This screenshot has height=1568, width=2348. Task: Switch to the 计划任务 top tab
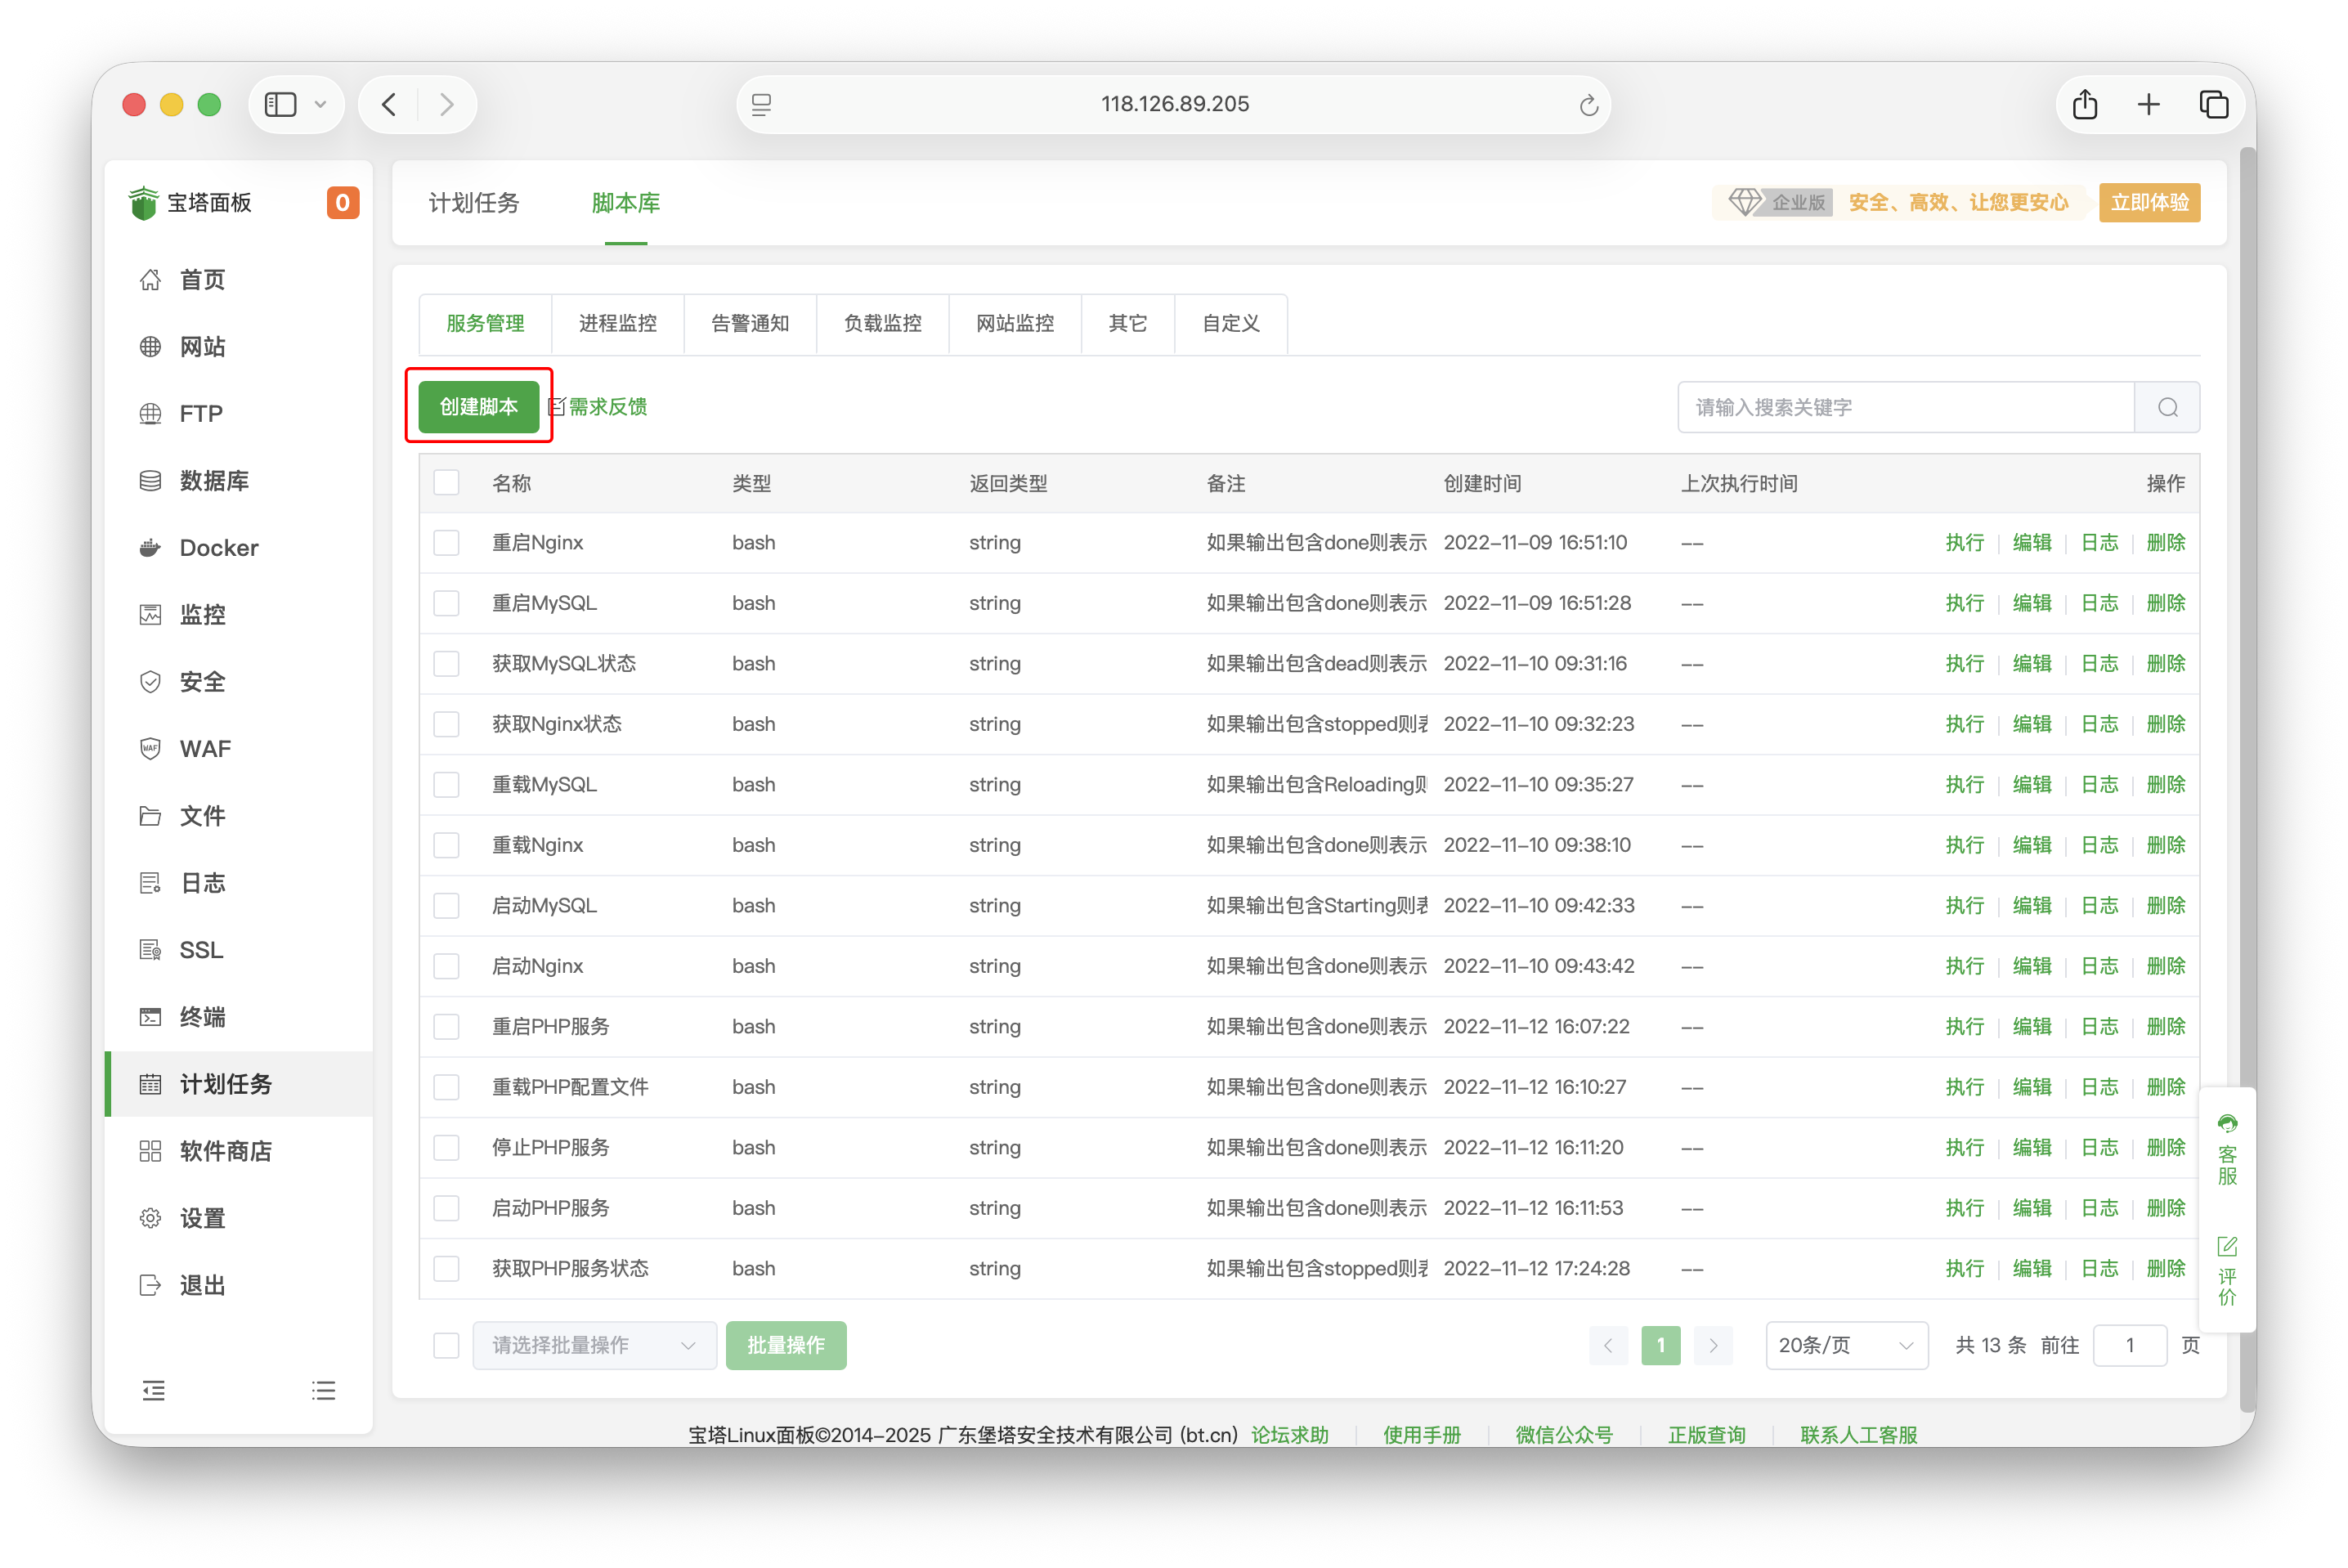tap(474, 203)
